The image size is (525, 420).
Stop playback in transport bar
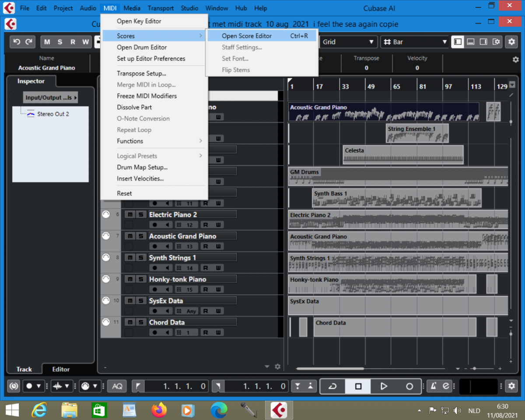(358, 386)
